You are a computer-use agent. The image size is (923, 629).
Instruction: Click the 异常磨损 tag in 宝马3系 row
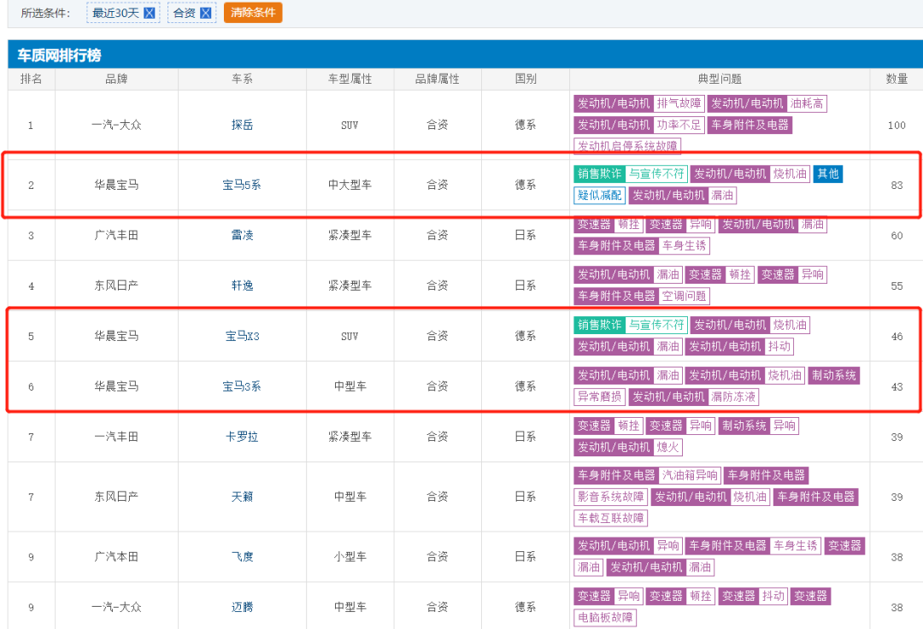(x=599, y=397)
